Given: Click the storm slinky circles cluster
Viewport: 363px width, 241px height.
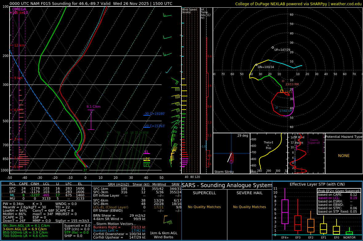Looking at the screenshot, I should (x=232, y=158).
